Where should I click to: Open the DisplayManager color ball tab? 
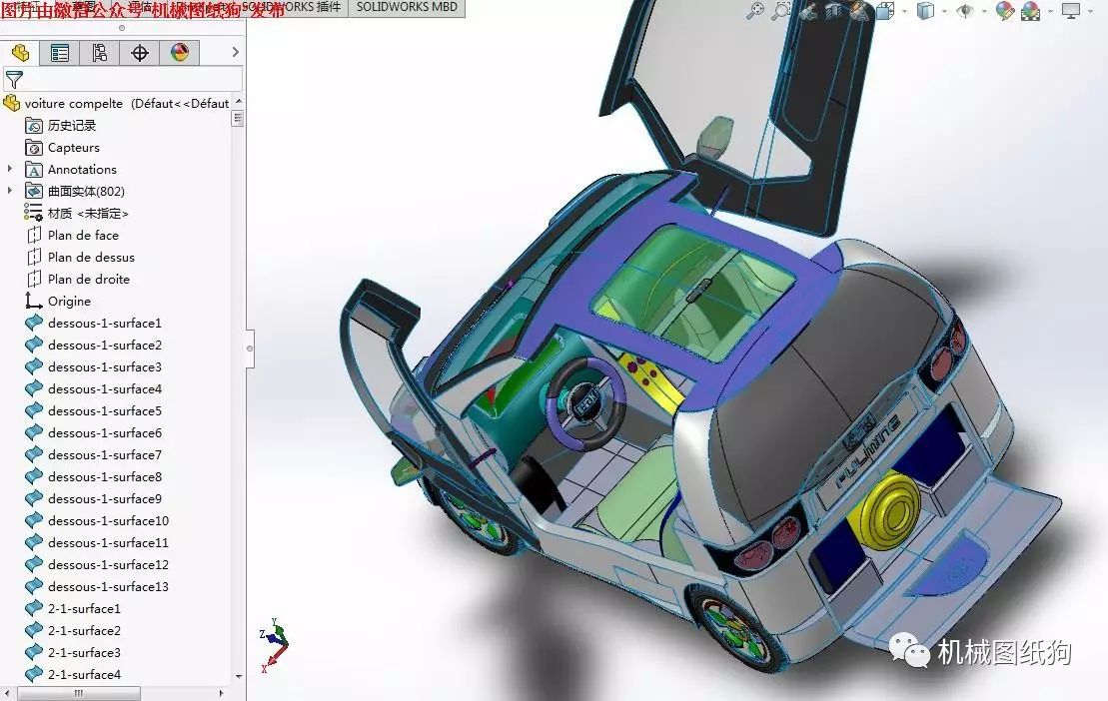(180, 52)
